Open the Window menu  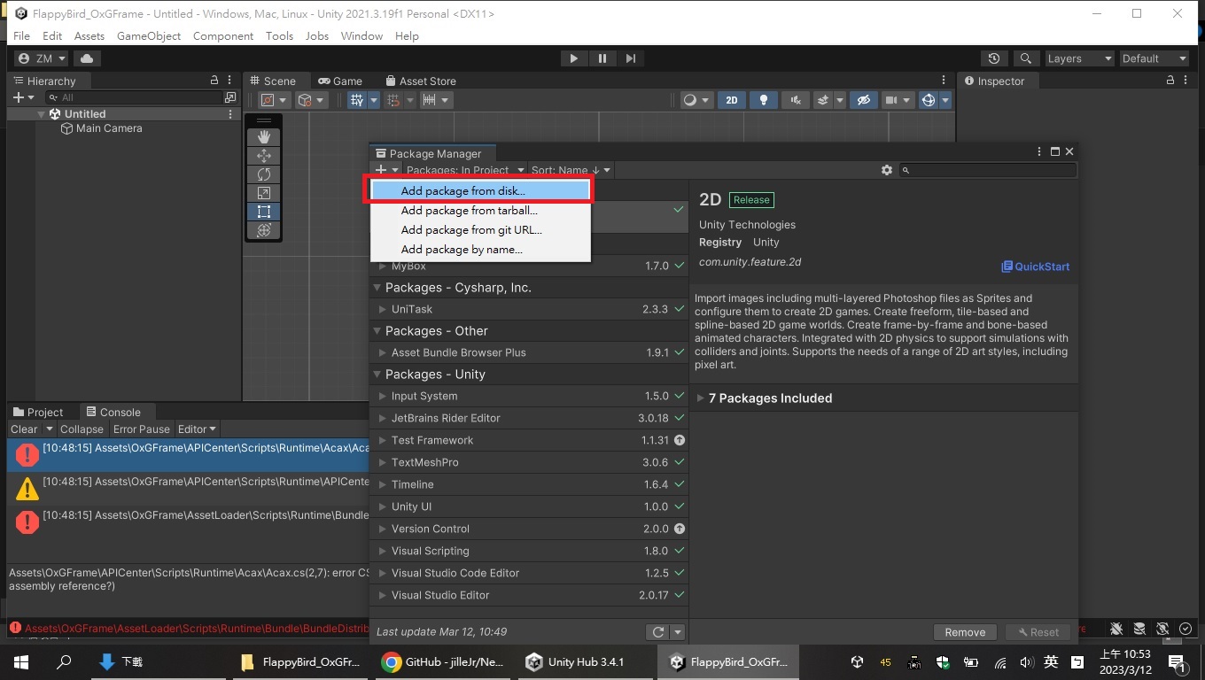click(x=361, y=36)
